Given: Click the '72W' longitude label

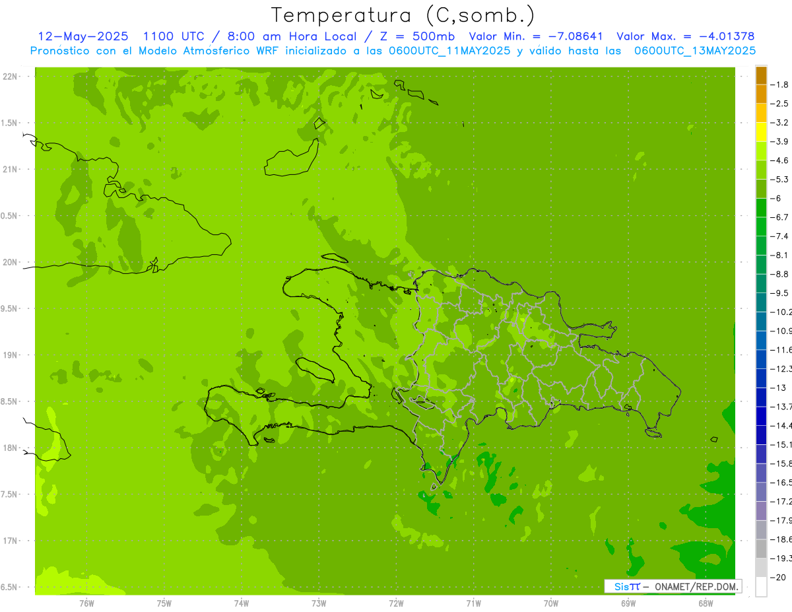Looking at the screenshot, I should click(x=396, y=603).
